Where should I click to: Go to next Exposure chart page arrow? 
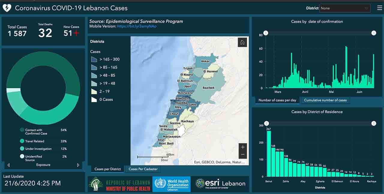(78, 165)
